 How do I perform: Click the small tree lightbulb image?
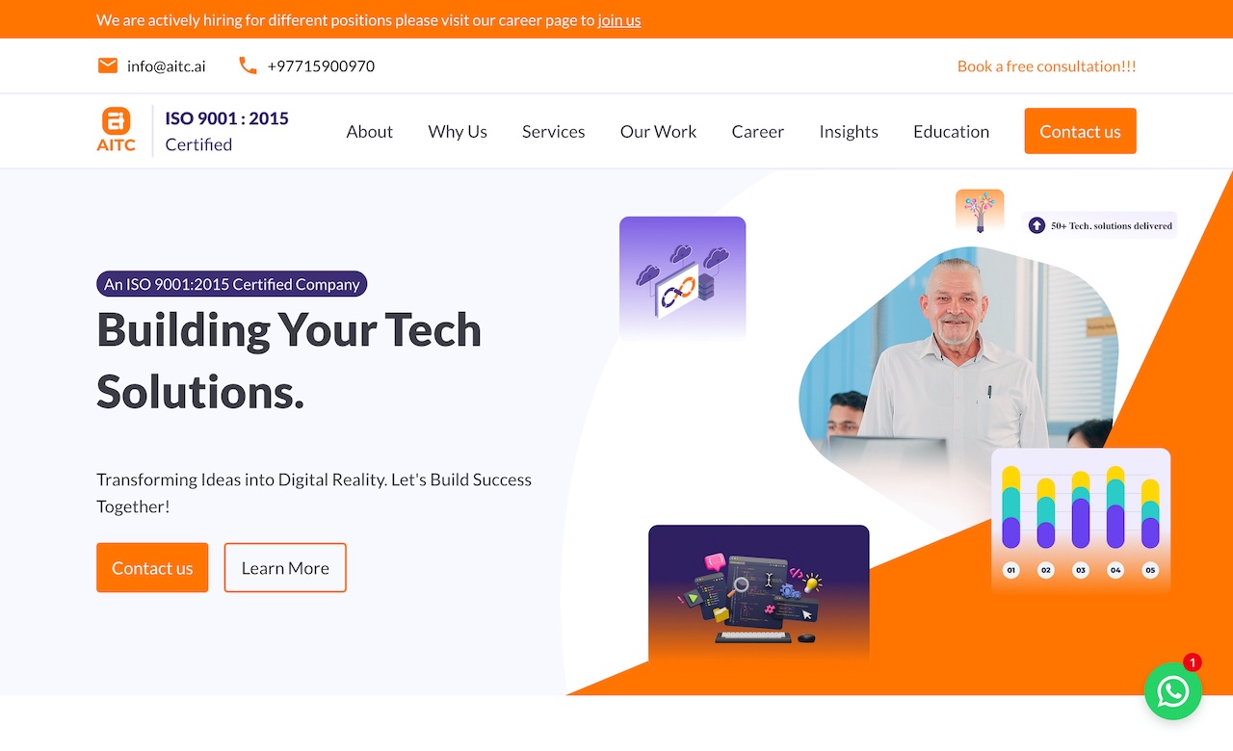point(980,211)
